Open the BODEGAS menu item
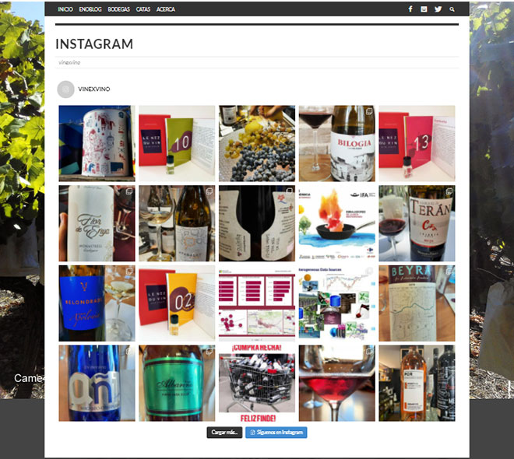The height and width of the screenshot is (459, 514). [x=118, y=9]
